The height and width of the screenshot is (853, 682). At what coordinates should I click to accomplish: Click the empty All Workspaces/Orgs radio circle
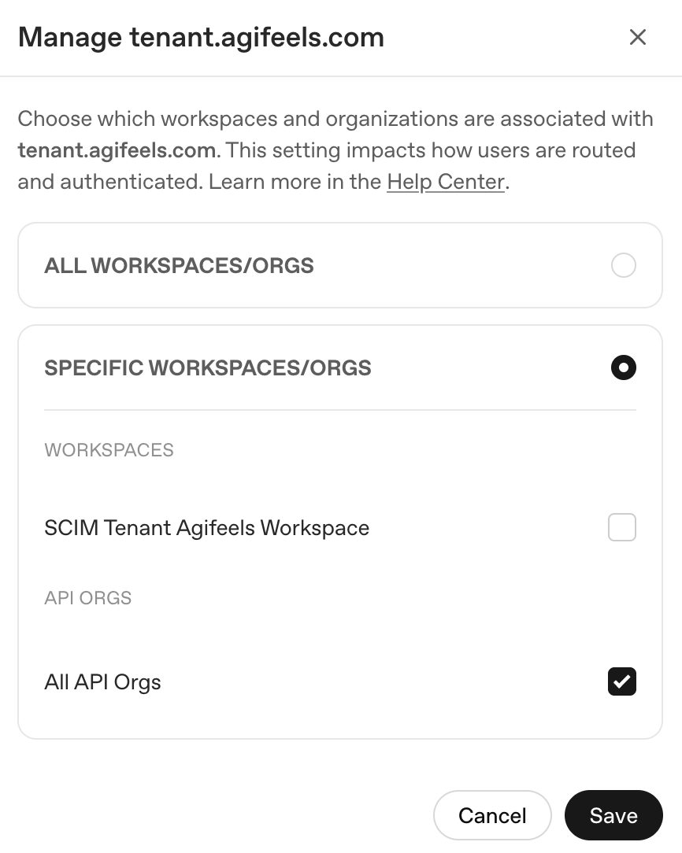[624, 265]
